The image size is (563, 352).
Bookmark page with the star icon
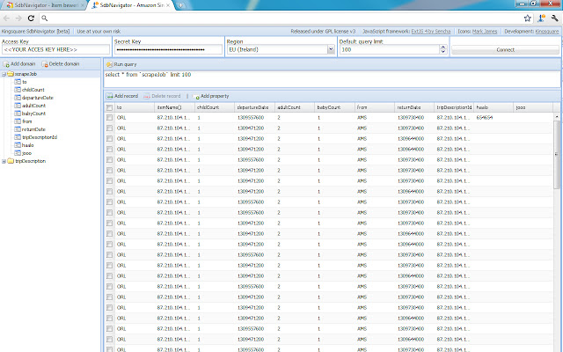click(527, 18)
